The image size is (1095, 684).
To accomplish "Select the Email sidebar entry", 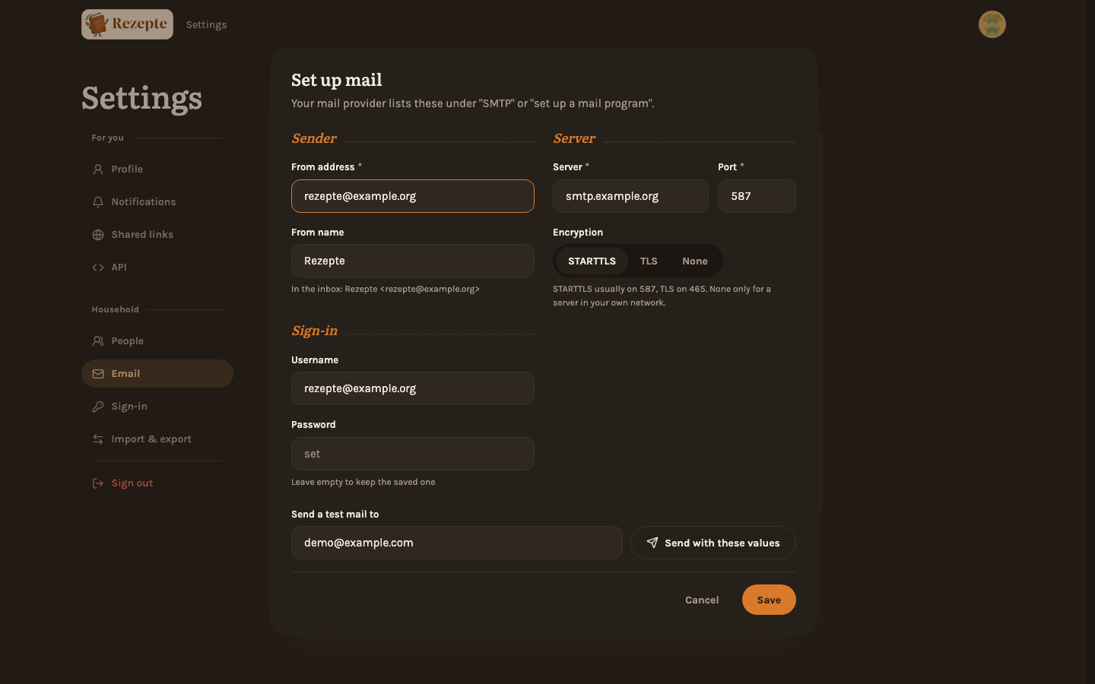I will click(x=157, y=374).
